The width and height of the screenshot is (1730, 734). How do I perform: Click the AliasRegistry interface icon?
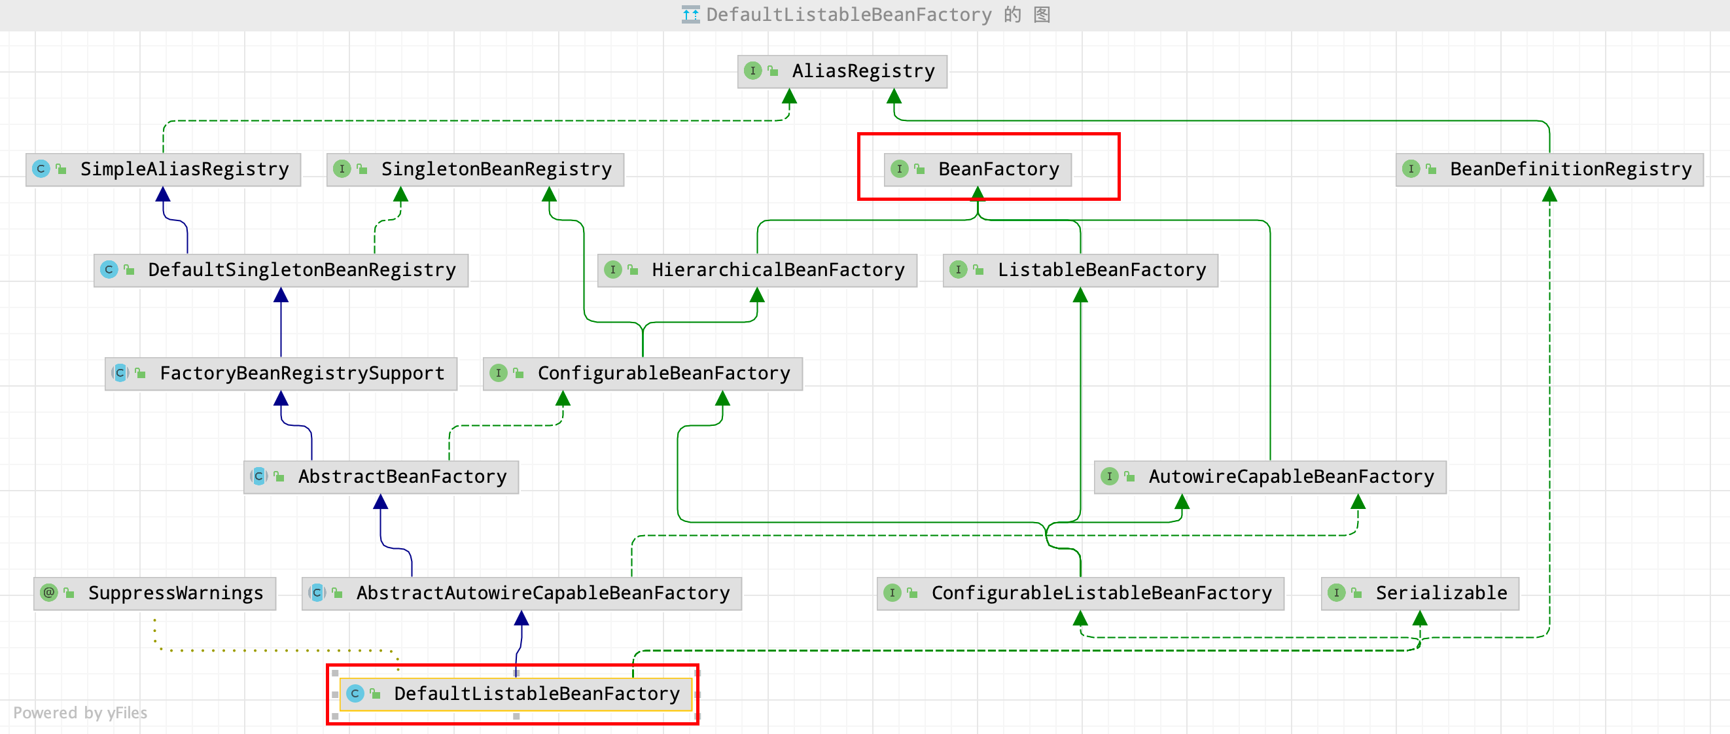pos(753,71)
